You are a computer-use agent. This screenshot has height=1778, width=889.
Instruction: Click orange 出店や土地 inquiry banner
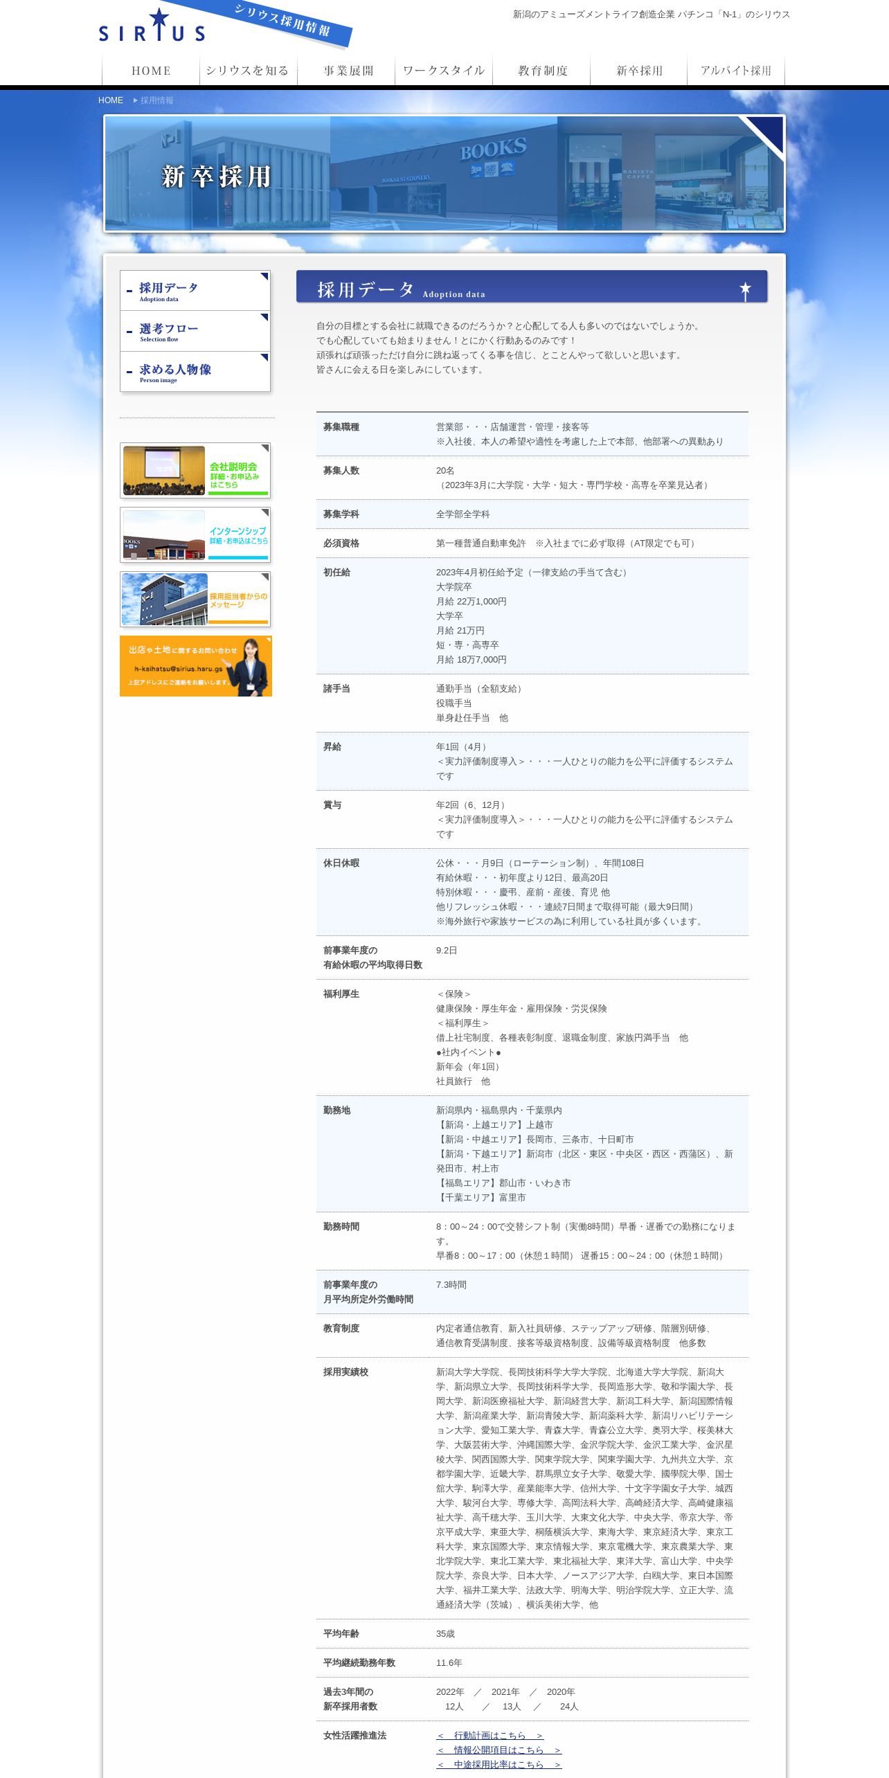point(196,666)
